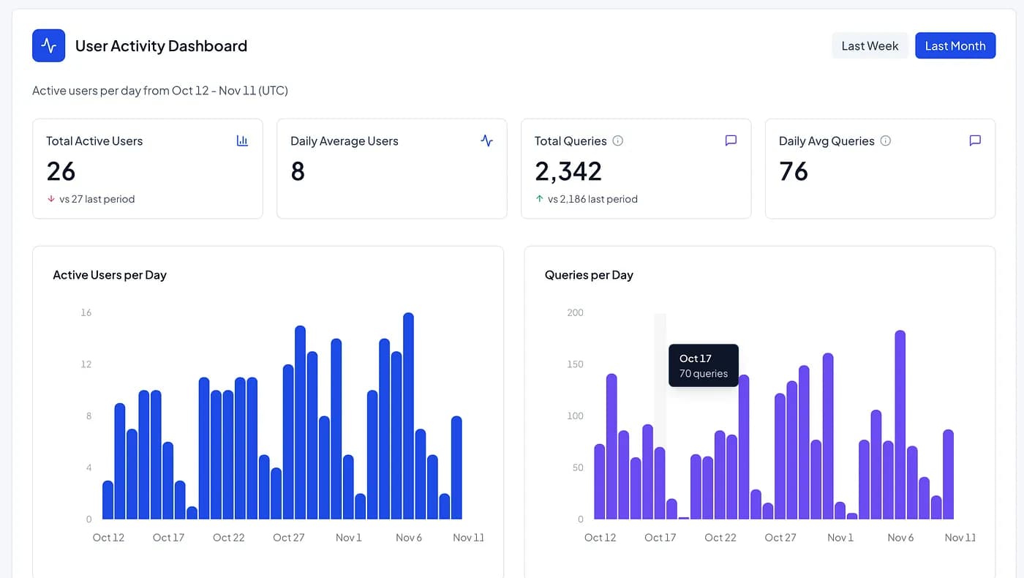1024x578 pixels.
Task: Click the 16 y-axis label in Active Users chart
Action: [x=86, y=312]
